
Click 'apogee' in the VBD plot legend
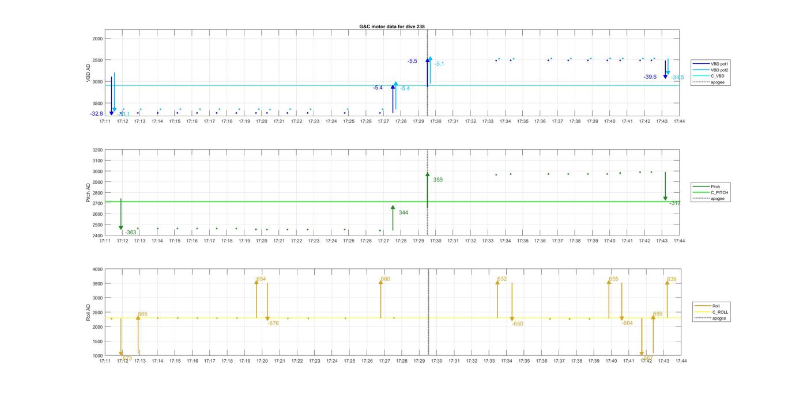point(718,82)
